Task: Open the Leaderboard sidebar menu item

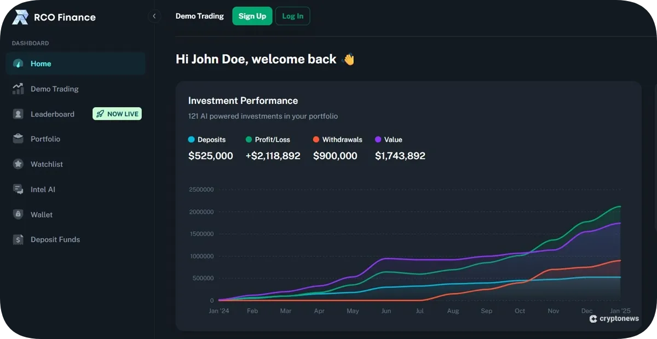Action: [52, 114]
